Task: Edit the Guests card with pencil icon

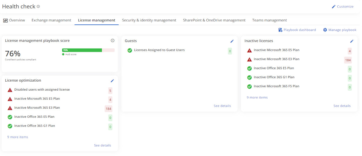Action: [232, 41]
